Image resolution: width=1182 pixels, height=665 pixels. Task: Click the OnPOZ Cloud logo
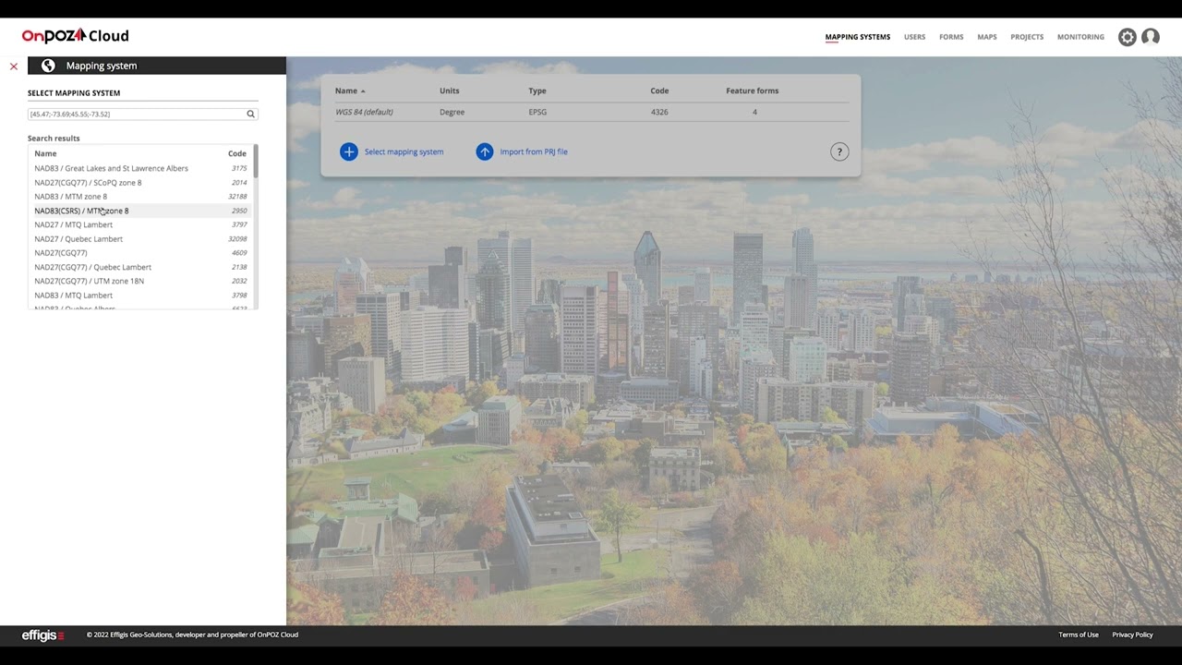75,36
